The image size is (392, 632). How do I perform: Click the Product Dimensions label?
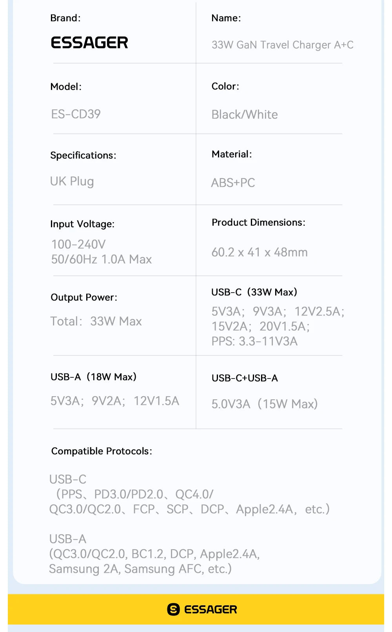point(258,222)
